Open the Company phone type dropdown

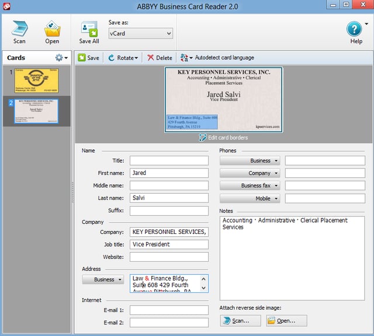pyautogui.click(x=250, y=173)
